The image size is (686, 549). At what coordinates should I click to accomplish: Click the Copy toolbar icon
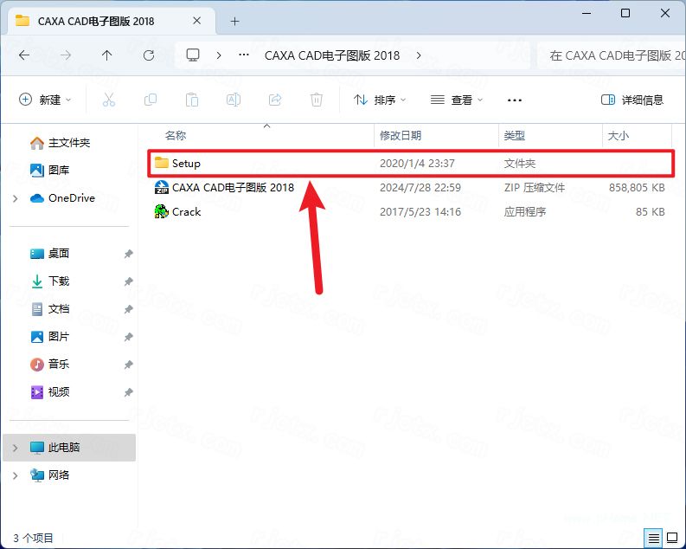(x=150, y=100)
